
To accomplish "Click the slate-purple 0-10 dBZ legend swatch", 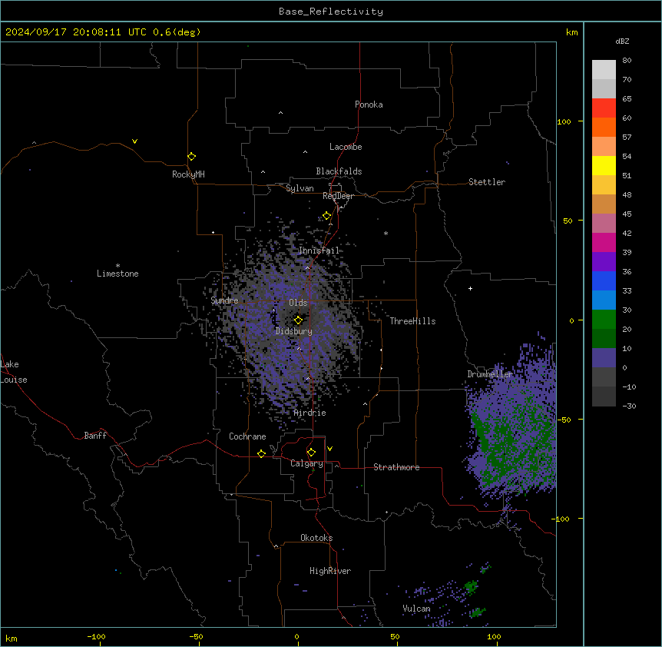I will click(604, 358).
